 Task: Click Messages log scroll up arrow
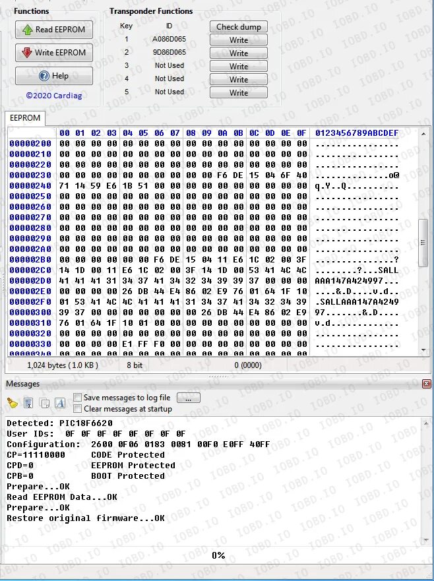coord(426,423)
